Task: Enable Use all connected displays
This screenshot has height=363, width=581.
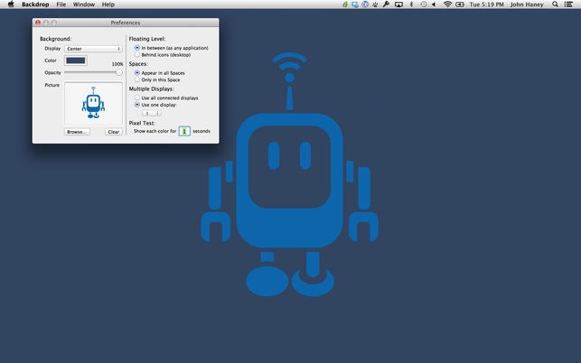Action: [x=137, y=98]
